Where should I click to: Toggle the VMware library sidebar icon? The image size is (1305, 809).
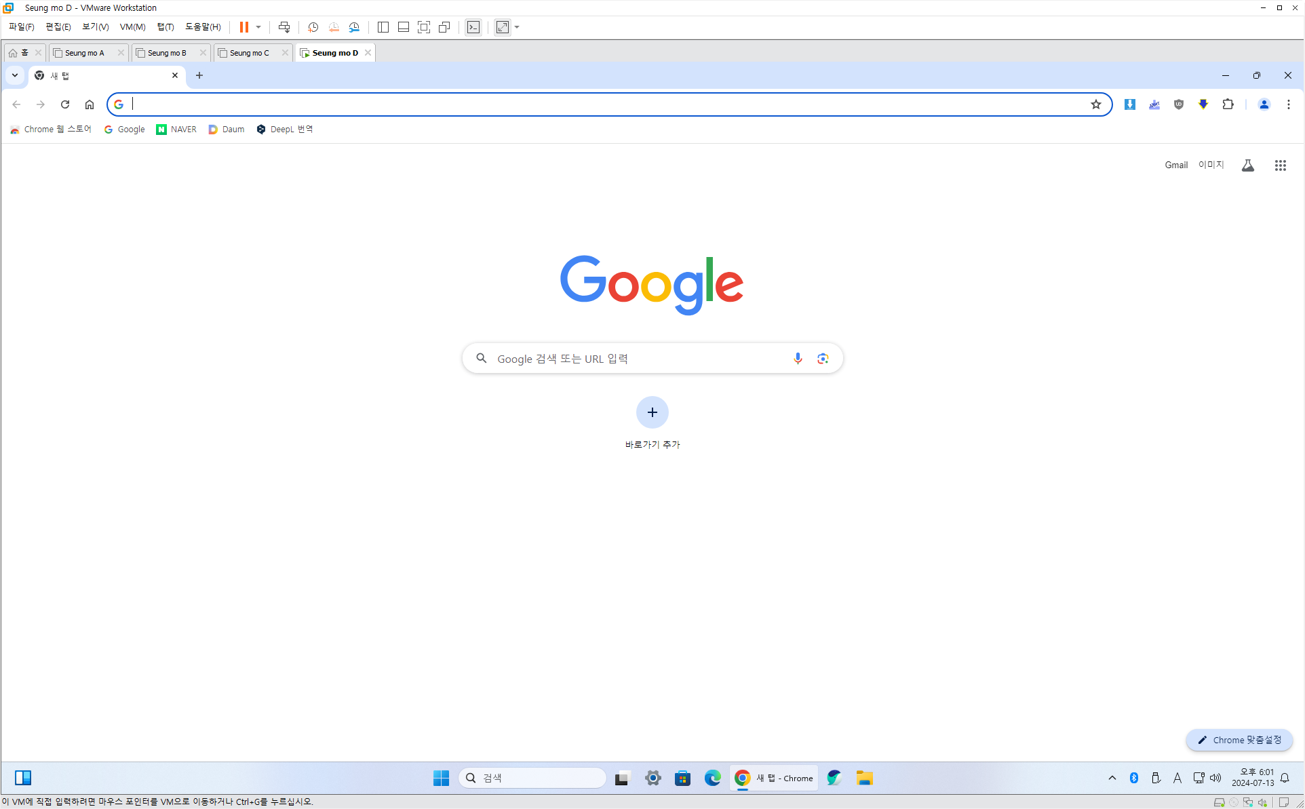coord(383,27)
